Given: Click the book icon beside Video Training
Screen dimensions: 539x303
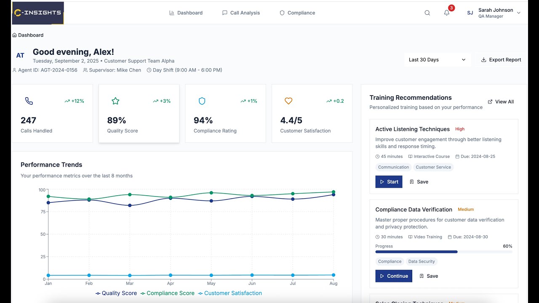Looking at the screenshot, I should click(410, 237).
